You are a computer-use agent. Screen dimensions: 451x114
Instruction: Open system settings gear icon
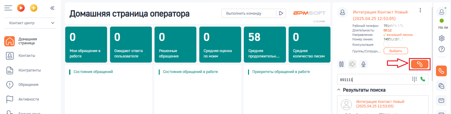[x=442, y=38]
